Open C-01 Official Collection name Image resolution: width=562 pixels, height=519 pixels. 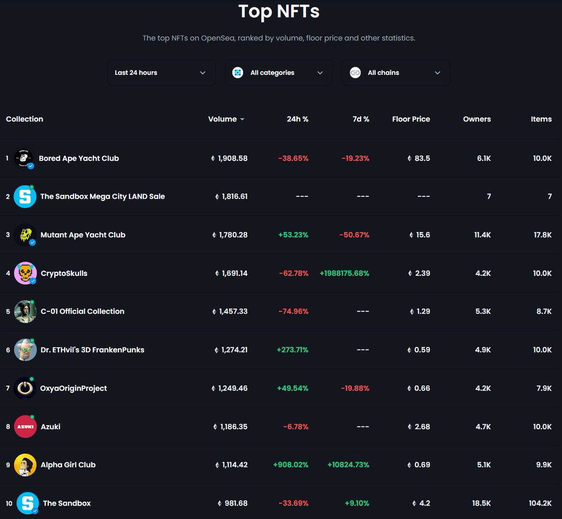pyautogui.click(x=82, y=311)
